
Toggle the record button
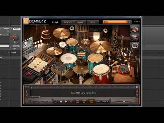point(71,101)
